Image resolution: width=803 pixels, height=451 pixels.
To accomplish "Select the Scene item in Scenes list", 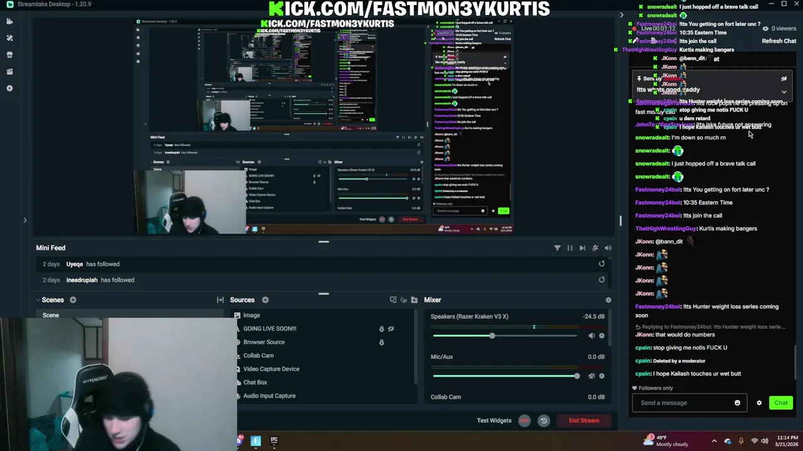I will (x=129, y=315).
